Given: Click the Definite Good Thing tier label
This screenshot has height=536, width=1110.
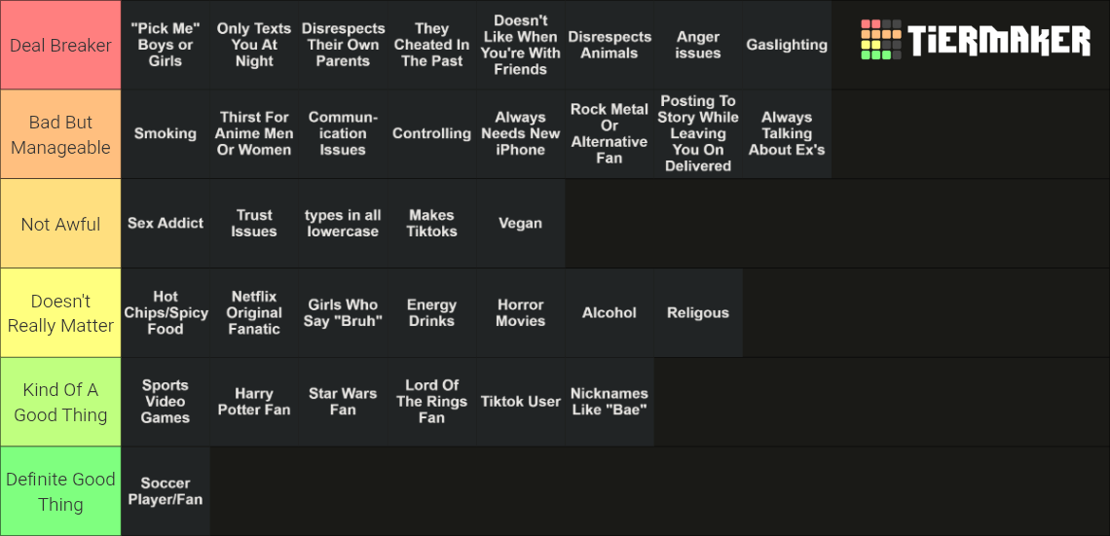Looking at the screenshot, I should coord(60,491).
